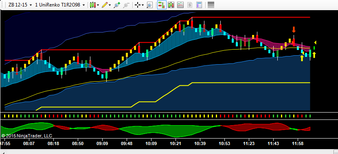
Task: Expand the instrument dropdown arrow next to ZB 12-15
Action: (x=31, y=5)
